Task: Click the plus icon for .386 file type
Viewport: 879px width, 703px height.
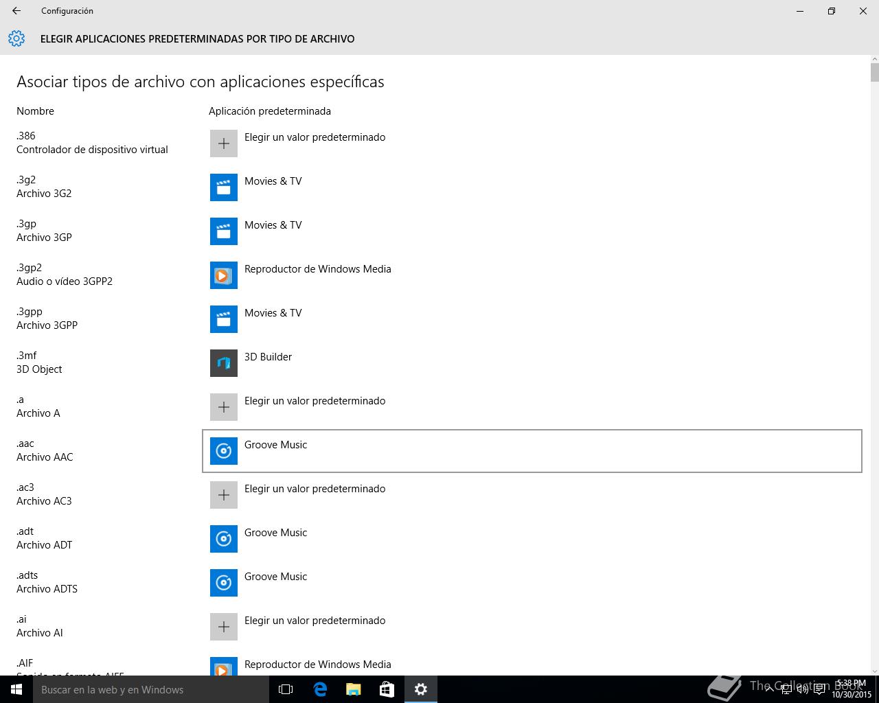Action: click(224, 143)
